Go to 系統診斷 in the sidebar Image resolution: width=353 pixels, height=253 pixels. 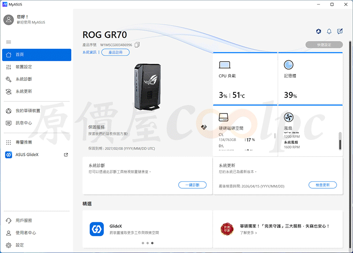tap(37, 79)
